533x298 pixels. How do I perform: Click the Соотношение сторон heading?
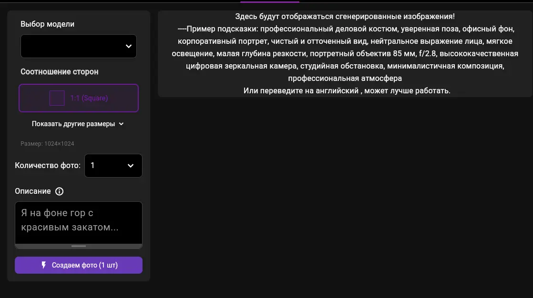60,72
